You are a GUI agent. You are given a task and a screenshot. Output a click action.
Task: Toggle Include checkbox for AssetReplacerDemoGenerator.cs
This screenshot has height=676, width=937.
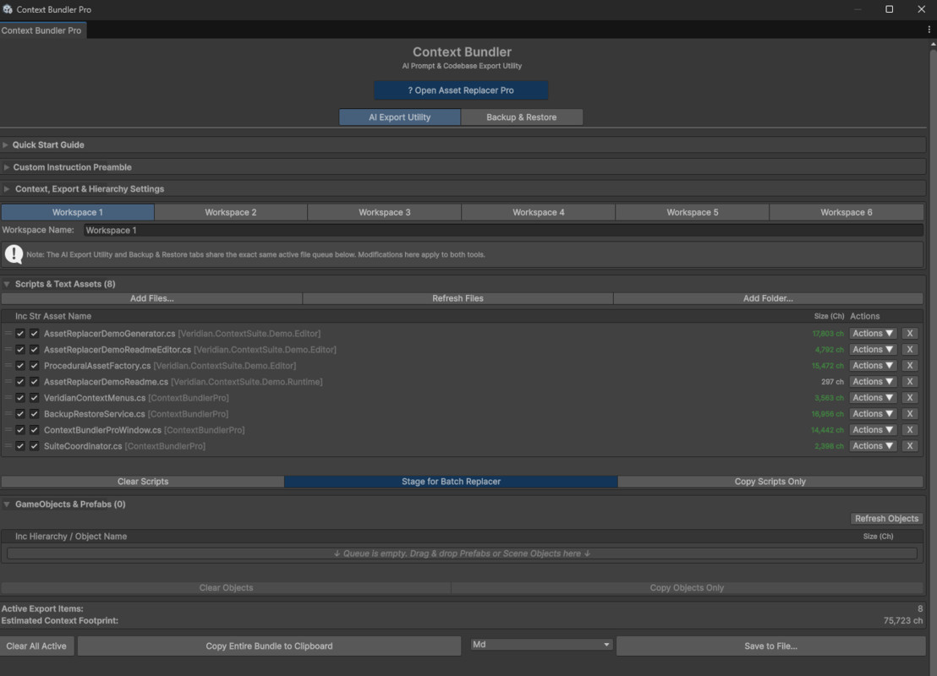[x=20, y=333]
